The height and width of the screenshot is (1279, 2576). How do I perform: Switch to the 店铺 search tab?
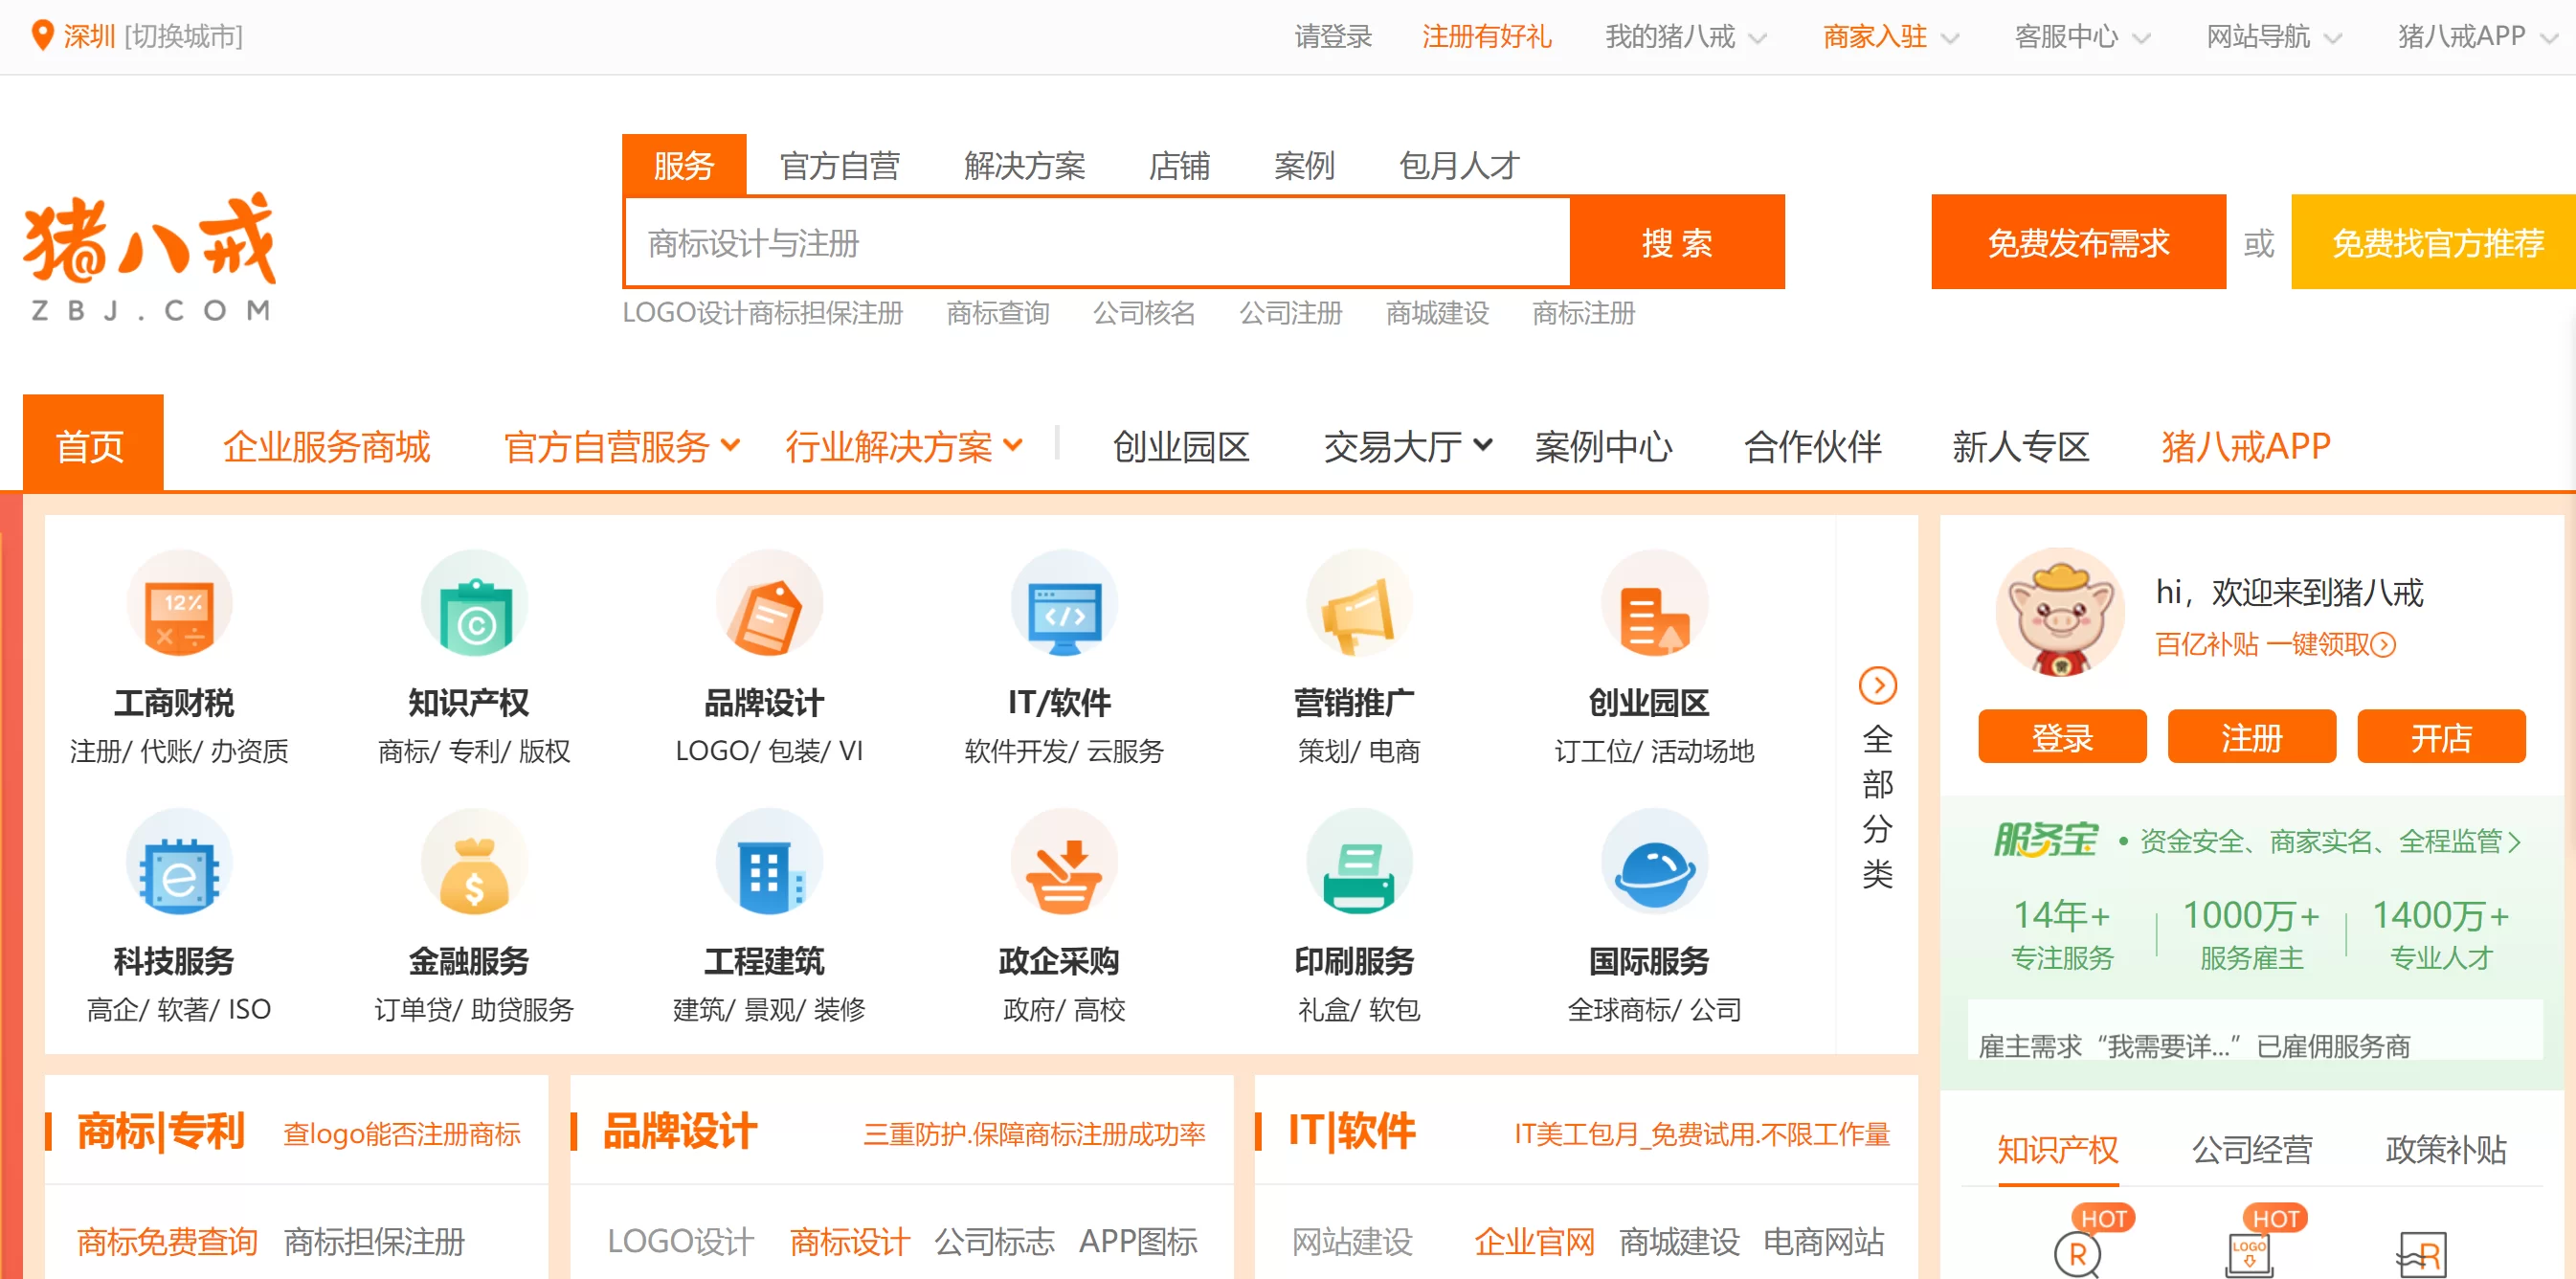[1179, 165]
